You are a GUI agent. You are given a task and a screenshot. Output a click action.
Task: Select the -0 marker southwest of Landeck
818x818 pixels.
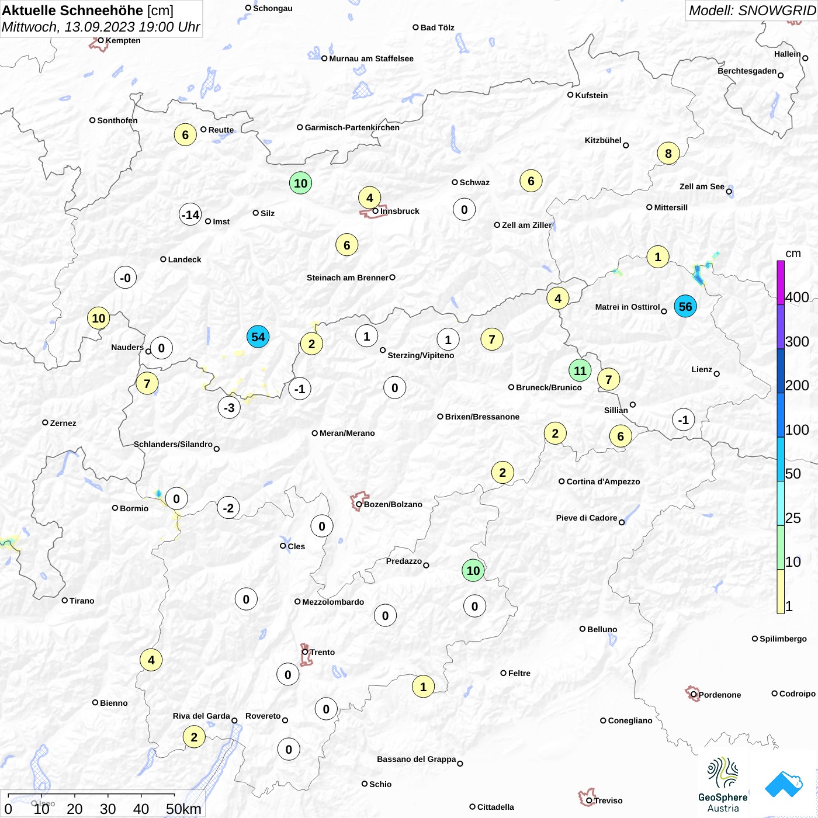pyautogui.click(x=125, y=277)
